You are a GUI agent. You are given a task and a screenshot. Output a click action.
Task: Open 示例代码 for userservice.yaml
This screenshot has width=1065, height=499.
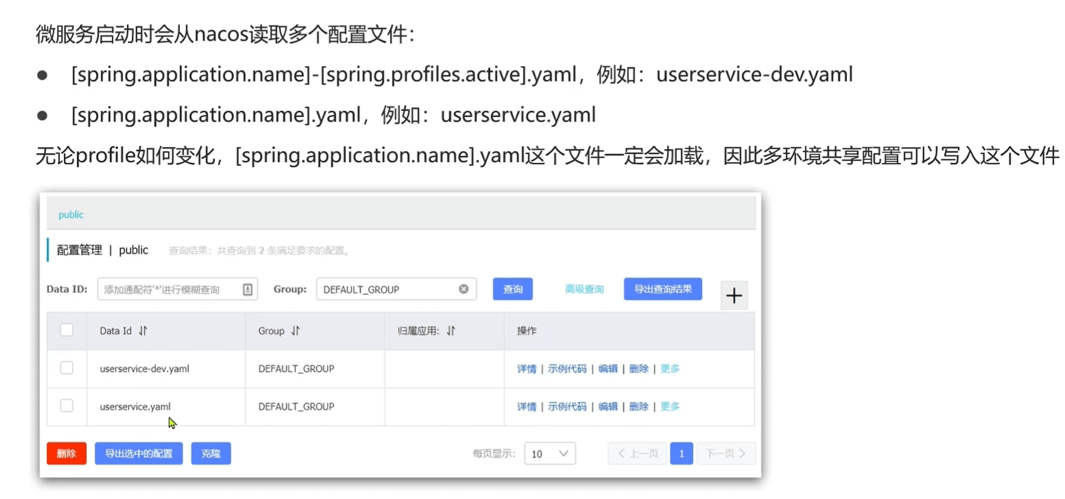[567, 406]
